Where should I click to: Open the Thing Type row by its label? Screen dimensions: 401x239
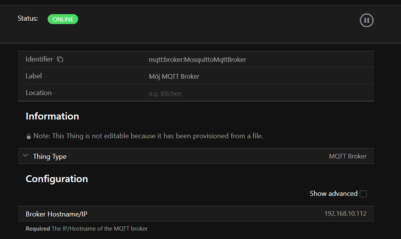click(50, 157)
